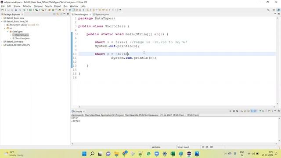
Task: Open WhatsApp from the taskbar
Action: (148, 154)
